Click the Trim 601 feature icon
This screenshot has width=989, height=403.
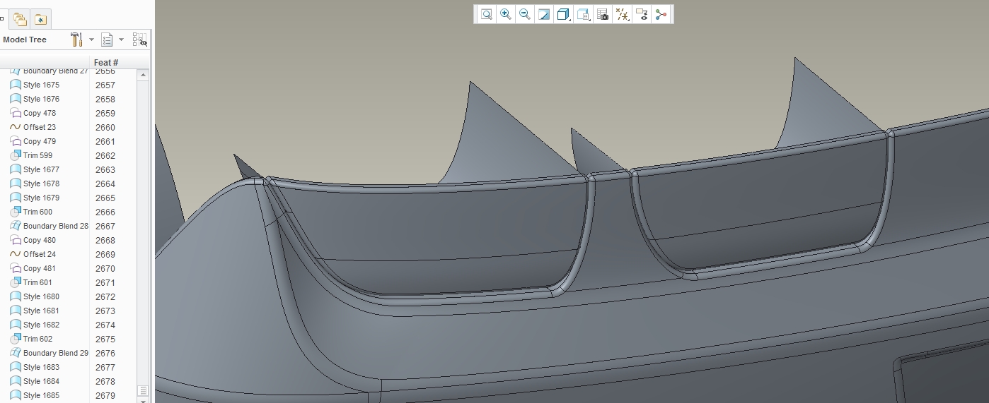point(16,282)
